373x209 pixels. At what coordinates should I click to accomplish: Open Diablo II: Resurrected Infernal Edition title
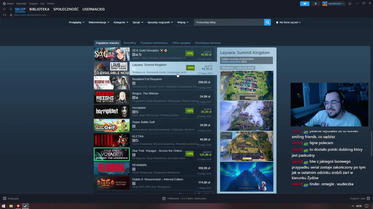point(158,179)
